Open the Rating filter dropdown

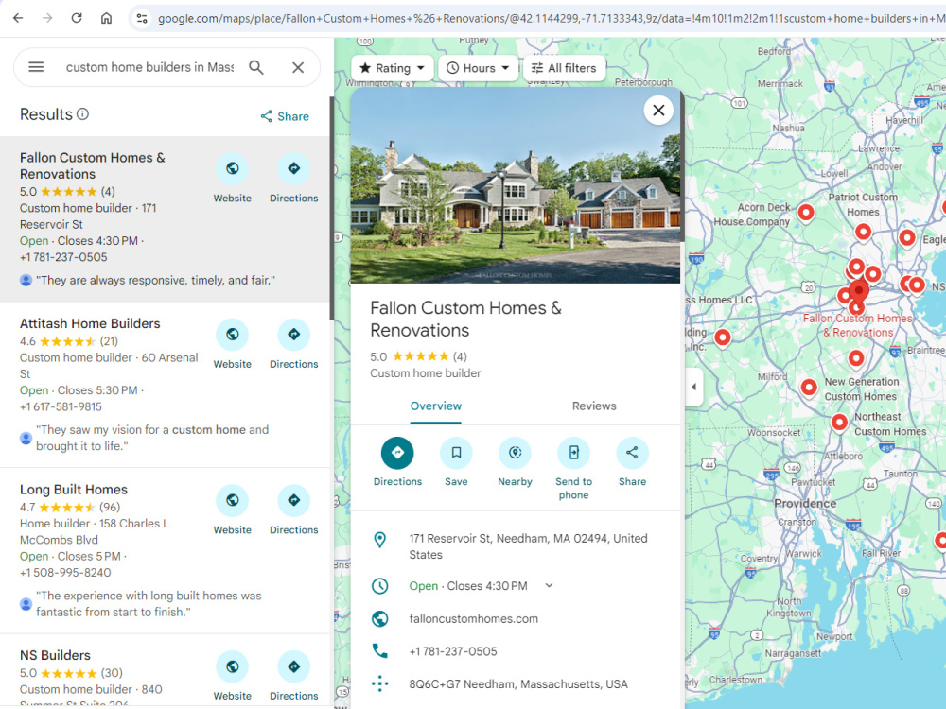pos(393,68)
